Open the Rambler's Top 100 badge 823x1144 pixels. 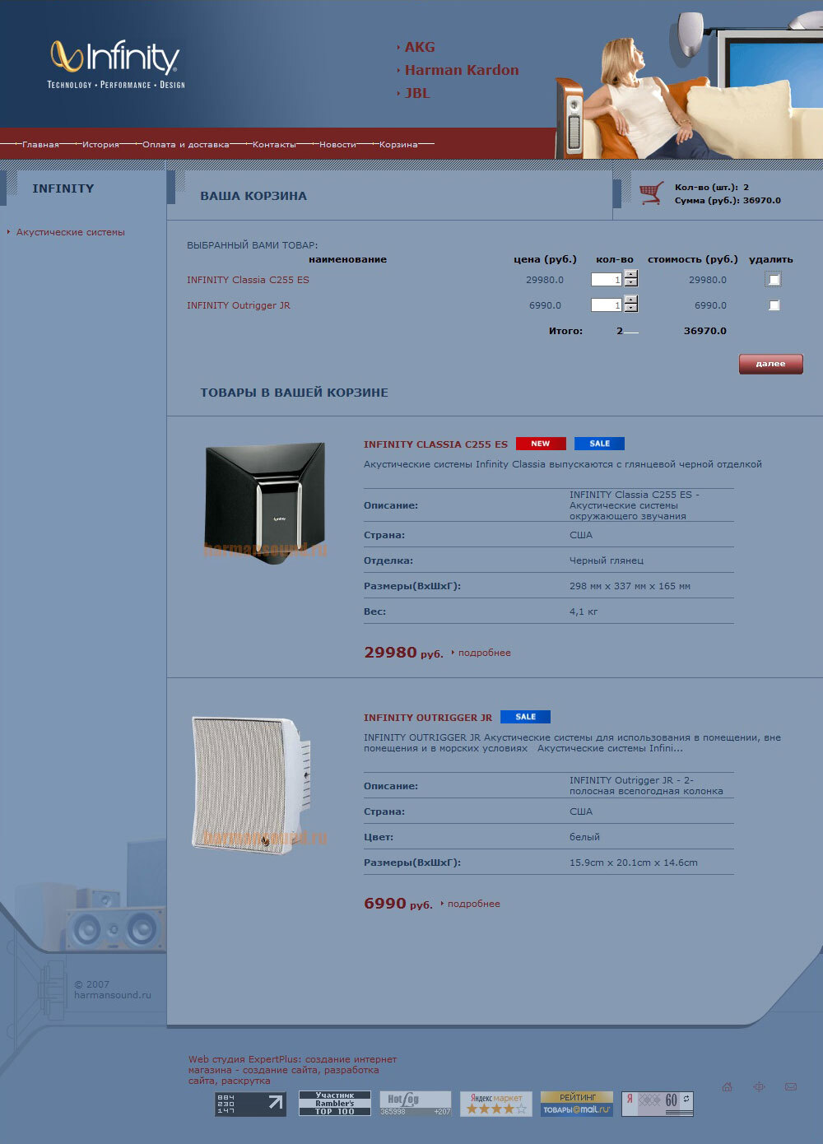(334, 1104)
